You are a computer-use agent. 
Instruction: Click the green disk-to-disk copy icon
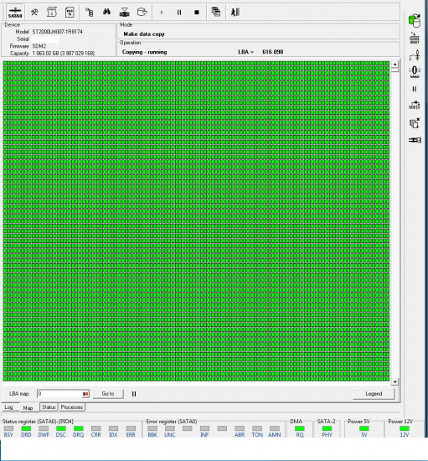coord(415,21)
